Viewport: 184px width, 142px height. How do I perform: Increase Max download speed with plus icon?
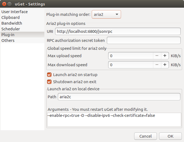pos(165,65)
